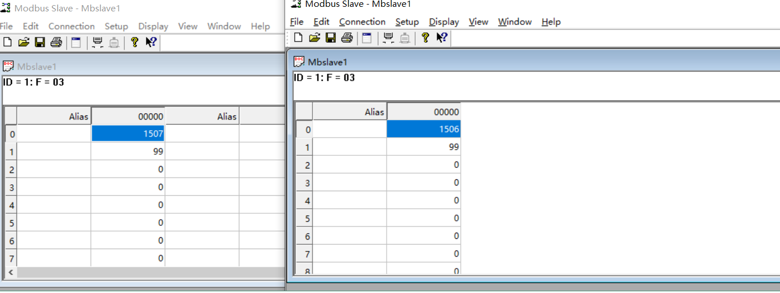Click Connect icon in left window toolbar

coord(97,42)
